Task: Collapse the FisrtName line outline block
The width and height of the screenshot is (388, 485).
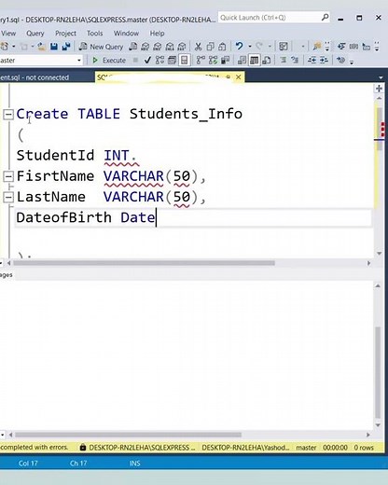Action: tap(8, 176)
